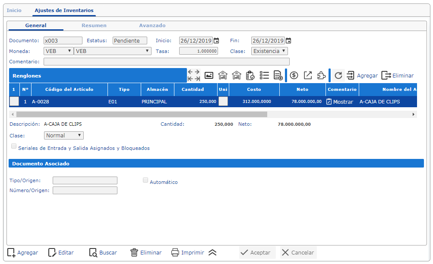Click the refresh icon in Renglones toolbar

pyautogui.click(x=338, y=75)
